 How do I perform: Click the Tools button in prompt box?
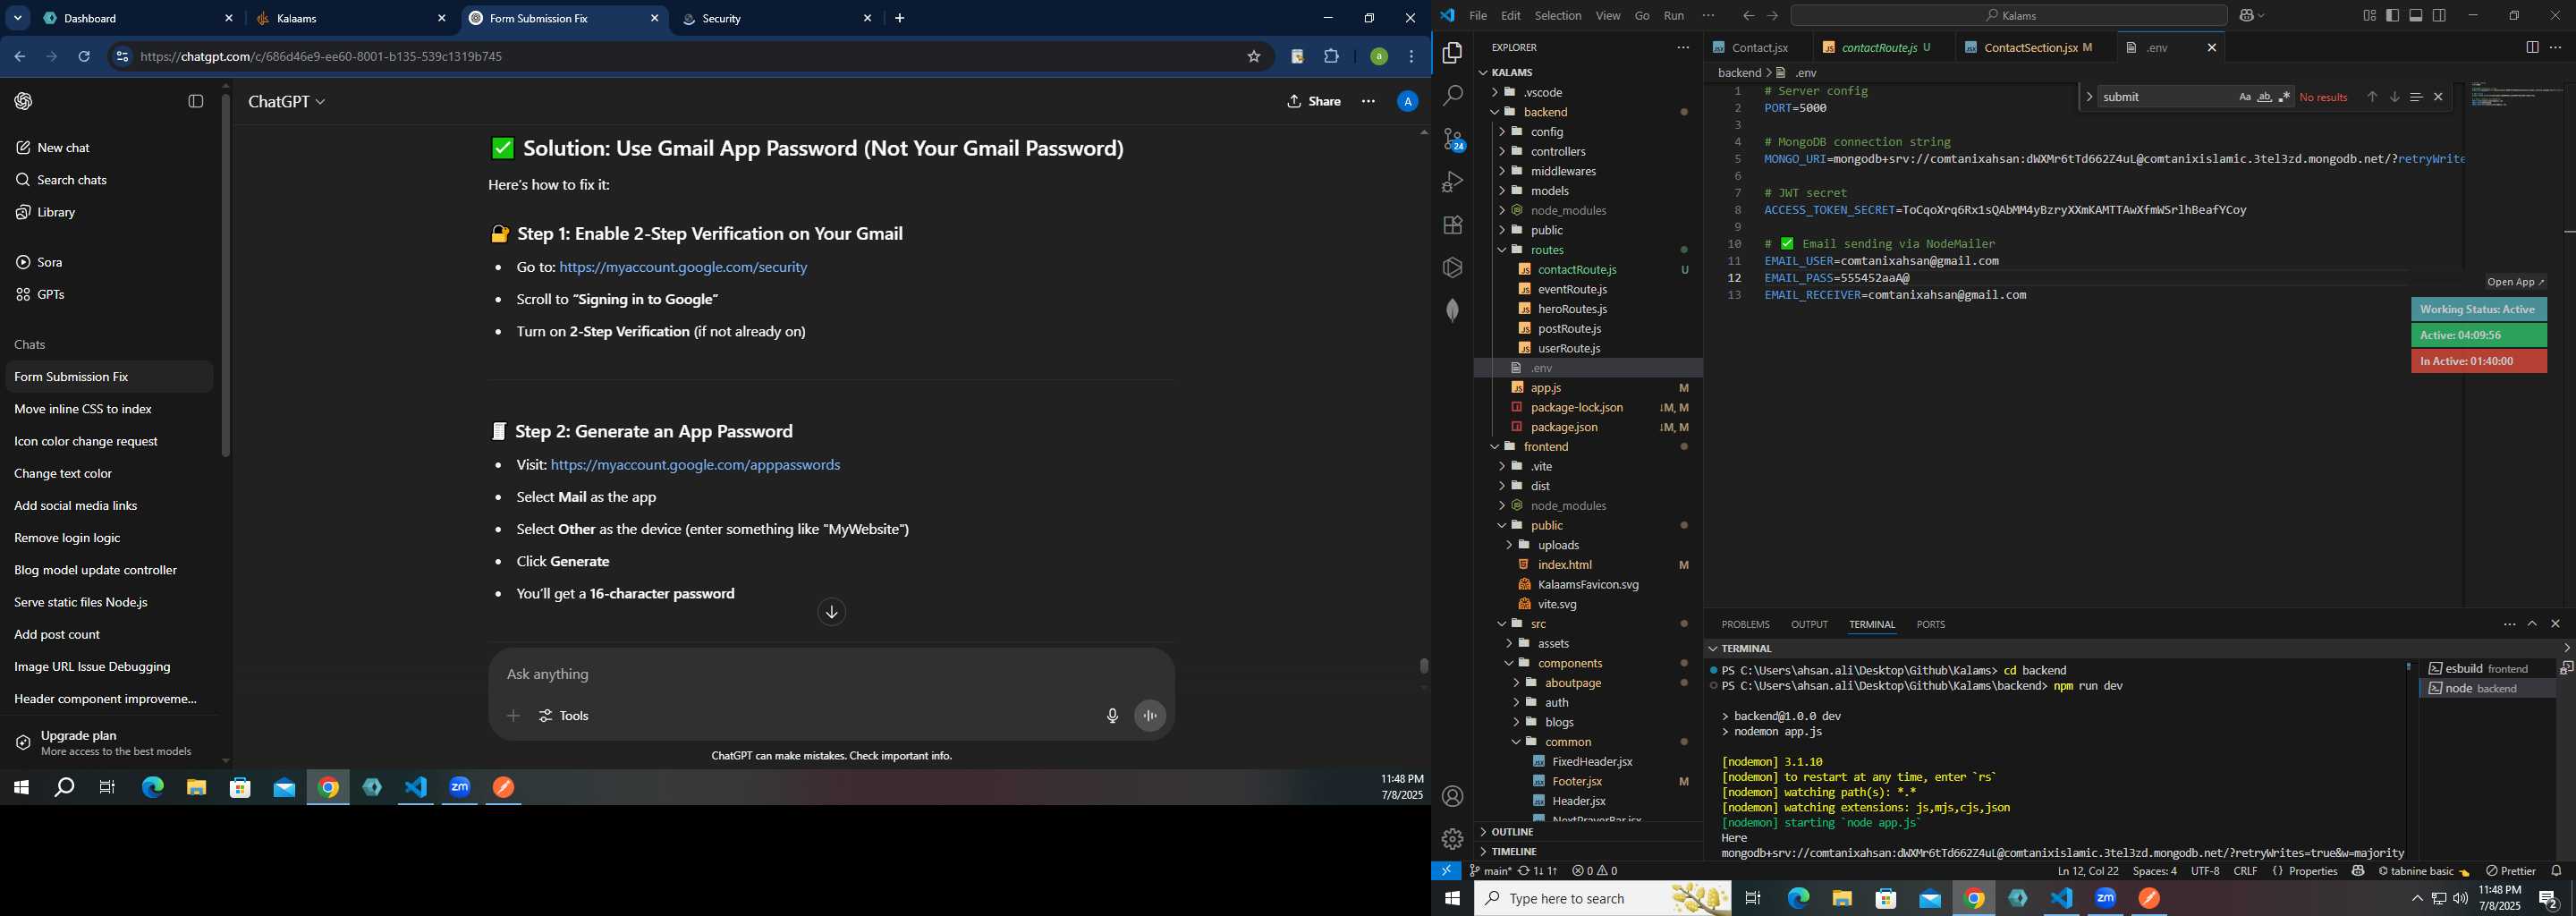564,716
